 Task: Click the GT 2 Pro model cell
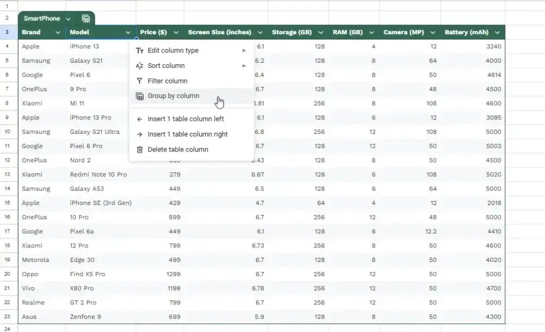point(101,302)
